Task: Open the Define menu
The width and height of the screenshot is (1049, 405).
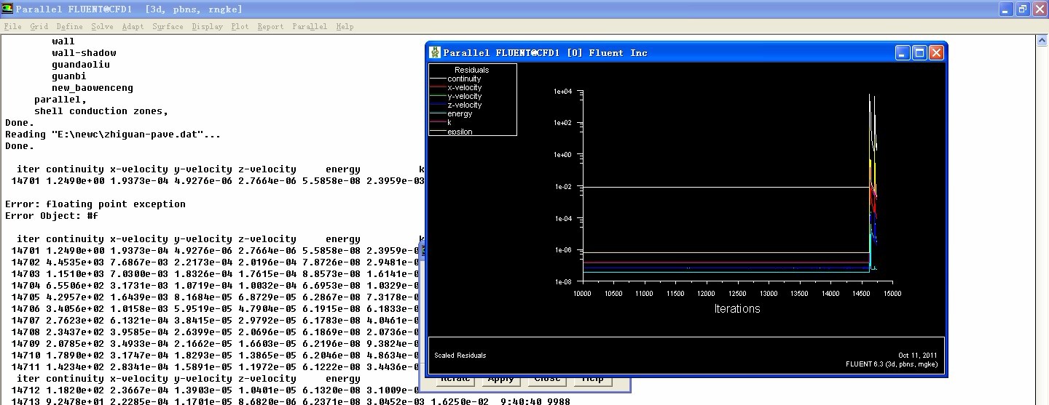Action: coord(69,26)
